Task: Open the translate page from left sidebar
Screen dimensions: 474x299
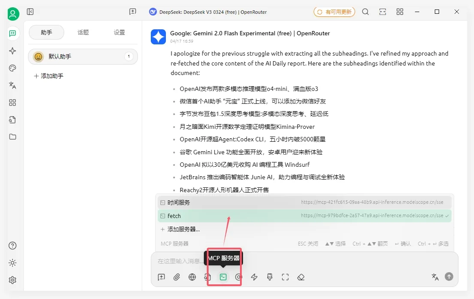Action: pyautogui.click(x=12, y=85)
